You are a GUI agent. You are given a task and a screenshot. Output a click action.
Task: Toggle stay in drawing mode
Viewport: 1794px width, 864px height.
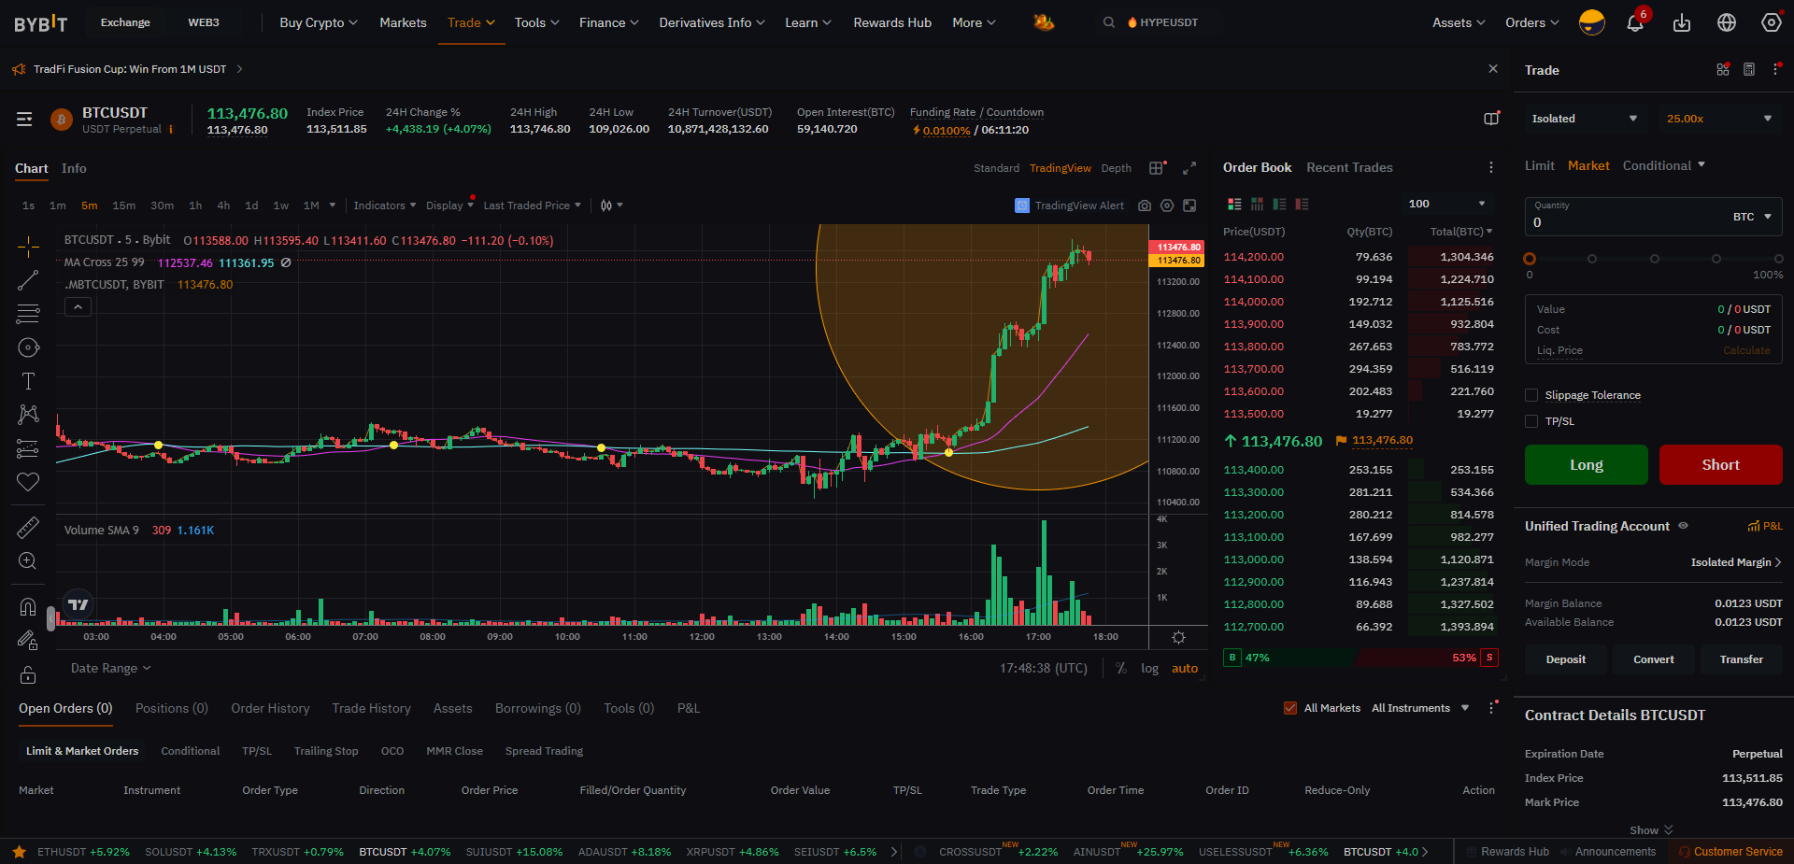point(28,641)
